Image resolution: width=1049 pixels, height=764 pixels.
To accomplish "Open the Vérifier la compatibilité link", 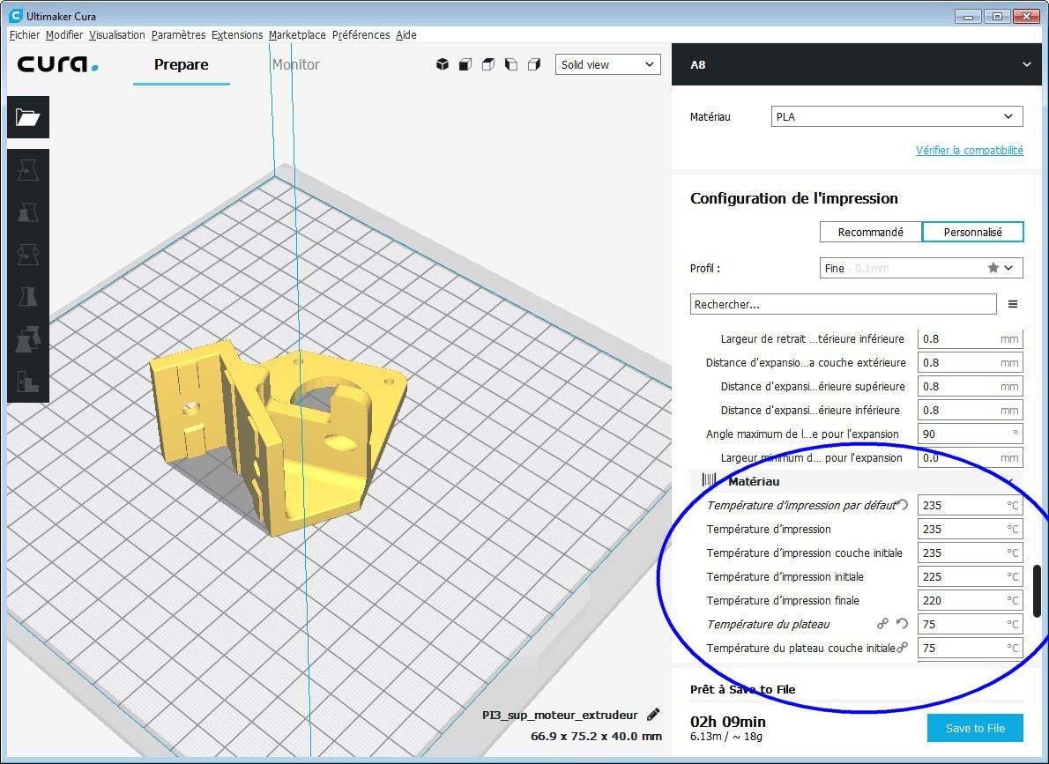I will [x=969, y=151].
